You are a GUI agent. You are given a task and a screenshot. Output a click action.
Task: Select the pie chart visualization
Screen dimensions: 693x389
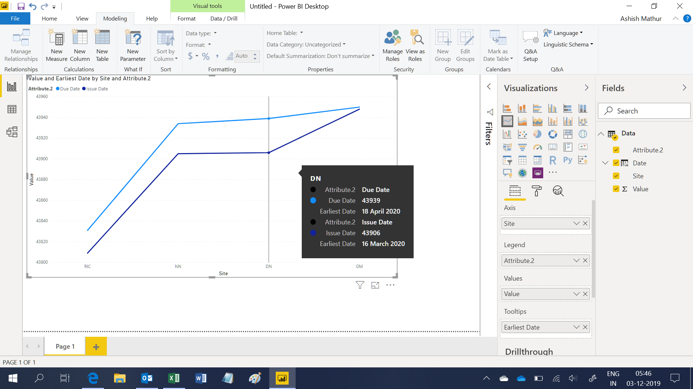(x=537, y=134)
